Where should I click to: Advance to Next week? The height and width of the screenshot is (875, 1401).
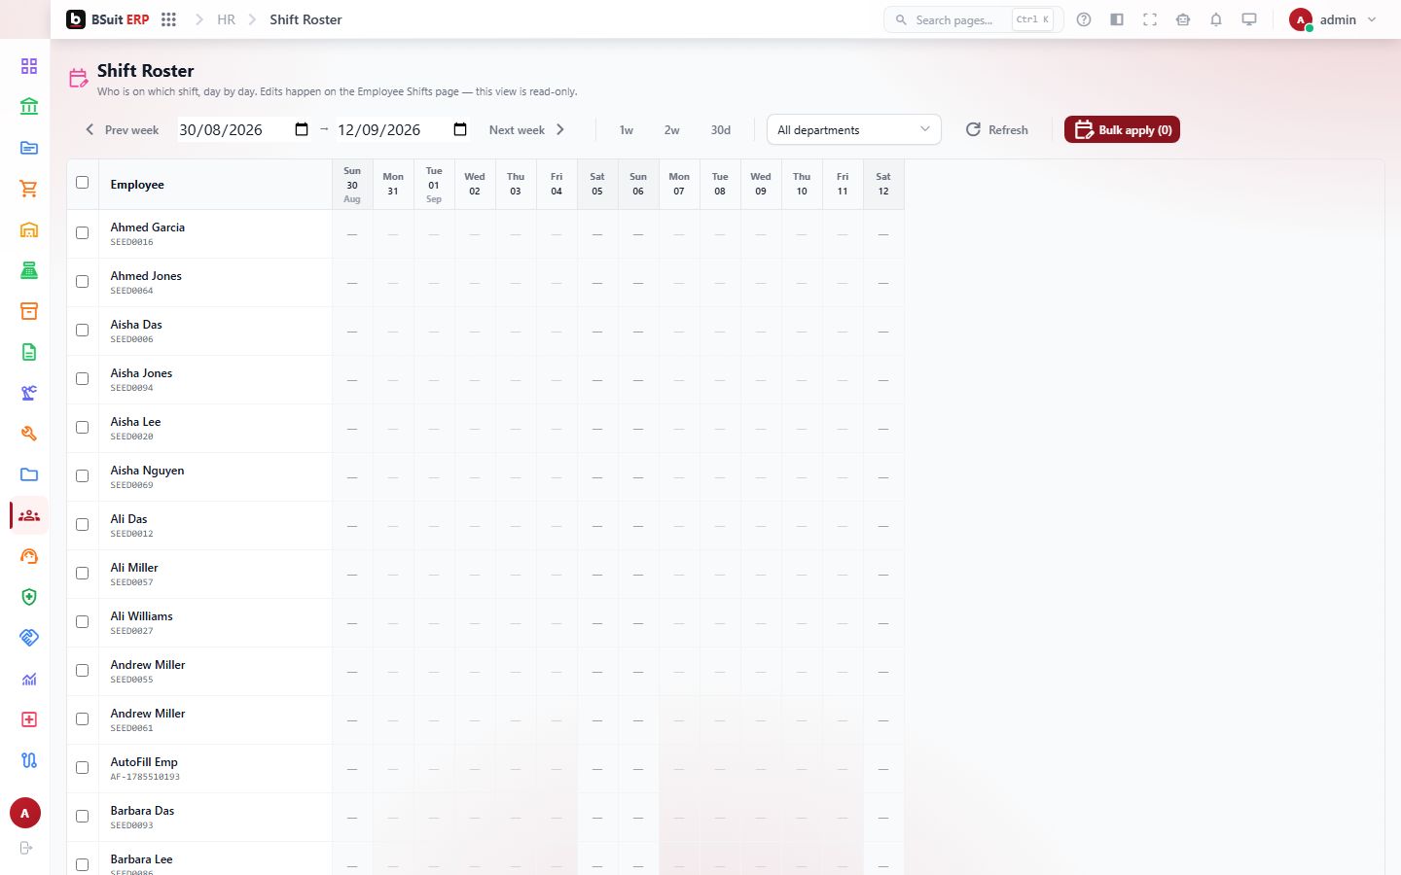pos(526,130)
